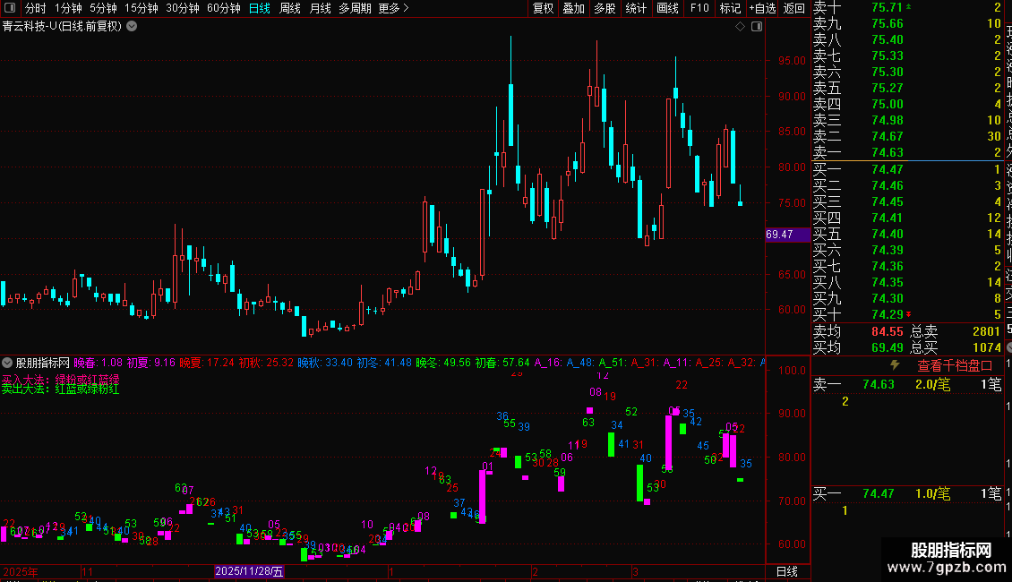The width and height of the screenshot is (1012, 582).
Task: Open F10 company information
Action: tap(699, 8)
